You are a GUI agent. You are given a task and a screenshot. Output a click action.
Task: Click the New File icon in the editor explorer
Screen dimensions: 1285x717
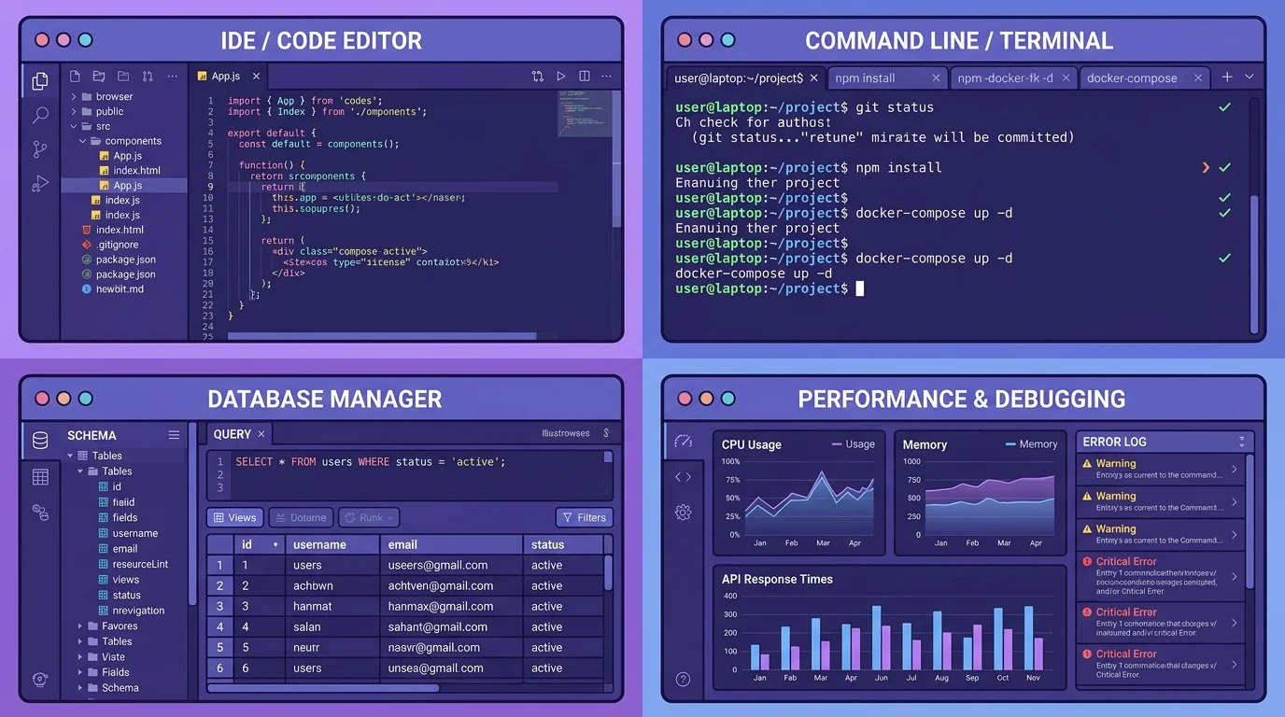coord(75,77)
